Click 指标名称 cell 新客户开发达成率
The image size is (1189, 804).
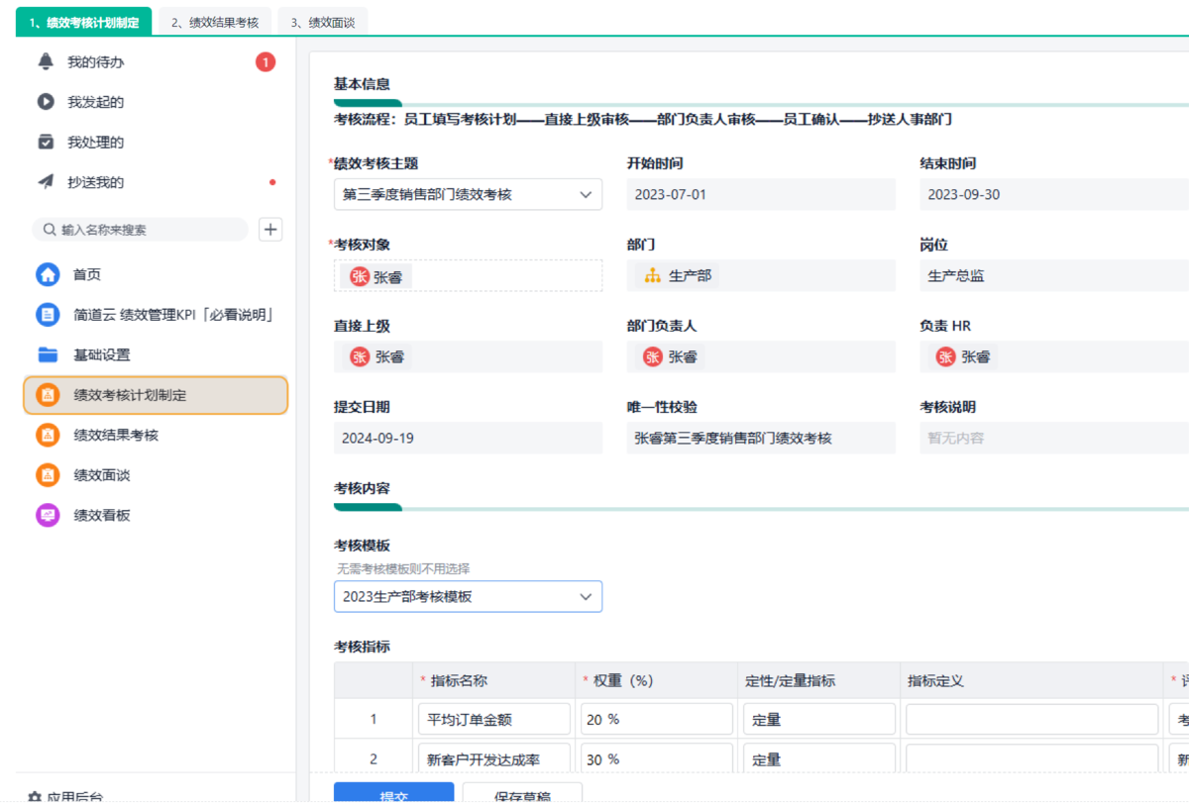(x=494, y=759)
